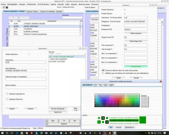
Task: Tick 'Opération improductive' checkbox
Action: pyautogui.click(x=7, y=94)
